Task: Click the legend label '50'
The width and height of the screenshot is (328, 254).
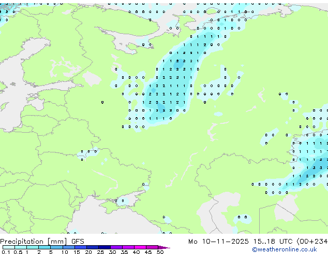Action: click(x=160, y=252)
